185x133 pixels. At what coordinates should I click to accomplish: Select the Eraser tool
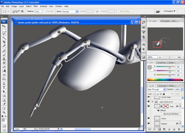point(4,67)
